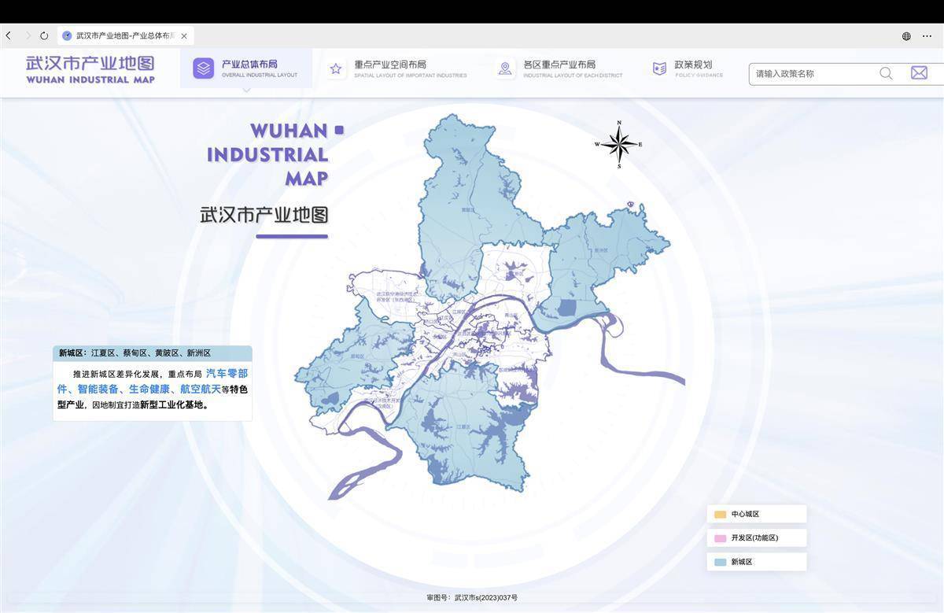The height and width of the screenshot is (613, 944).
Task: Click the magnifier search icon
Action: [886, 73]
